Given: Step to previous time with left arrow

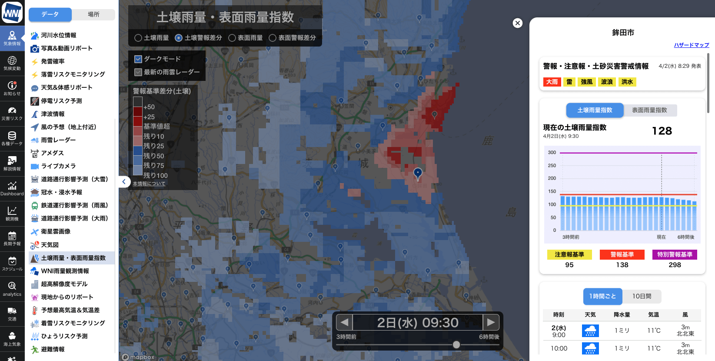Looking at the screenshot, I should coord(344,322).
